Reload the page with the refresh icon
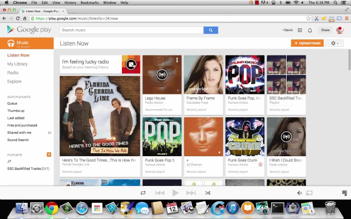 (x=18, y=18)
